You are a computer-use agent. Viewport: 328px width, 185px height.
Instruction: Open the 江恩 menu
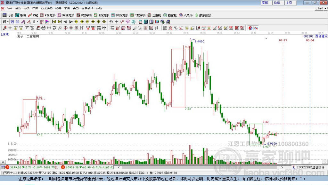(x=35, y=9)
